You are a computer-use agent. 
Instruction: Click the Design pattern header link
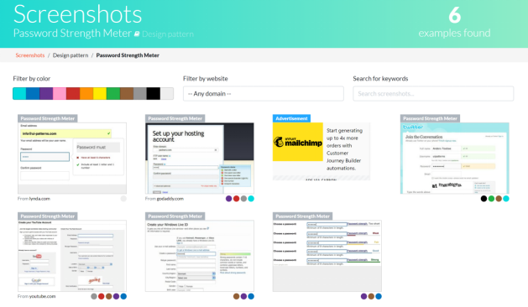(168, 34)
